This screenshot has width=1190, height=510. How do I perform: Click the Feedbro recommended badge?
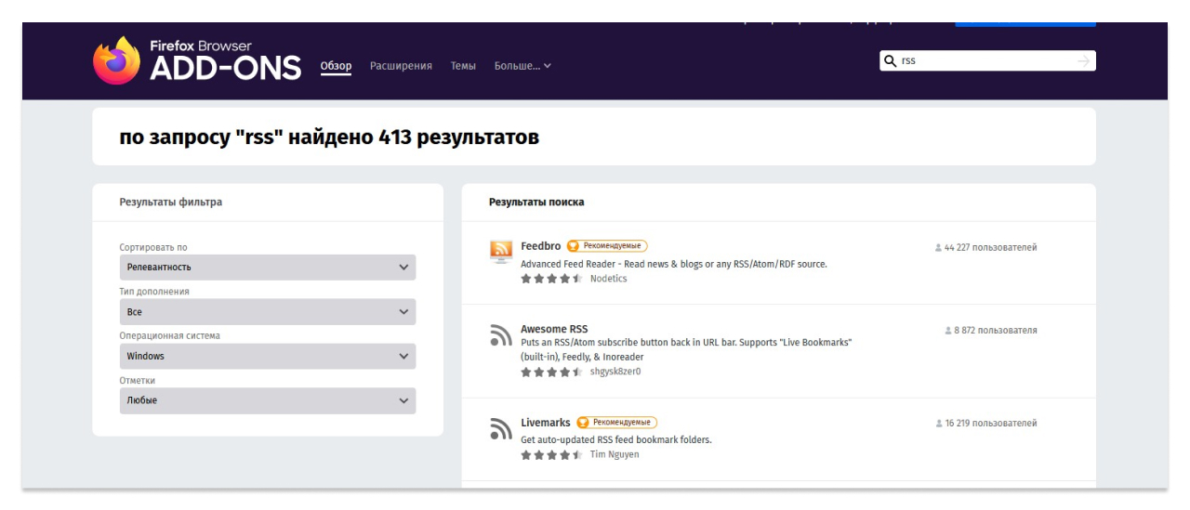(607, 246)
